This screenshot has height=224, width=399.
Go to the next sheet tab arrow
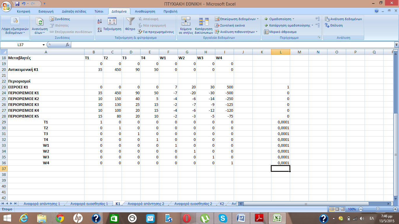11,203
